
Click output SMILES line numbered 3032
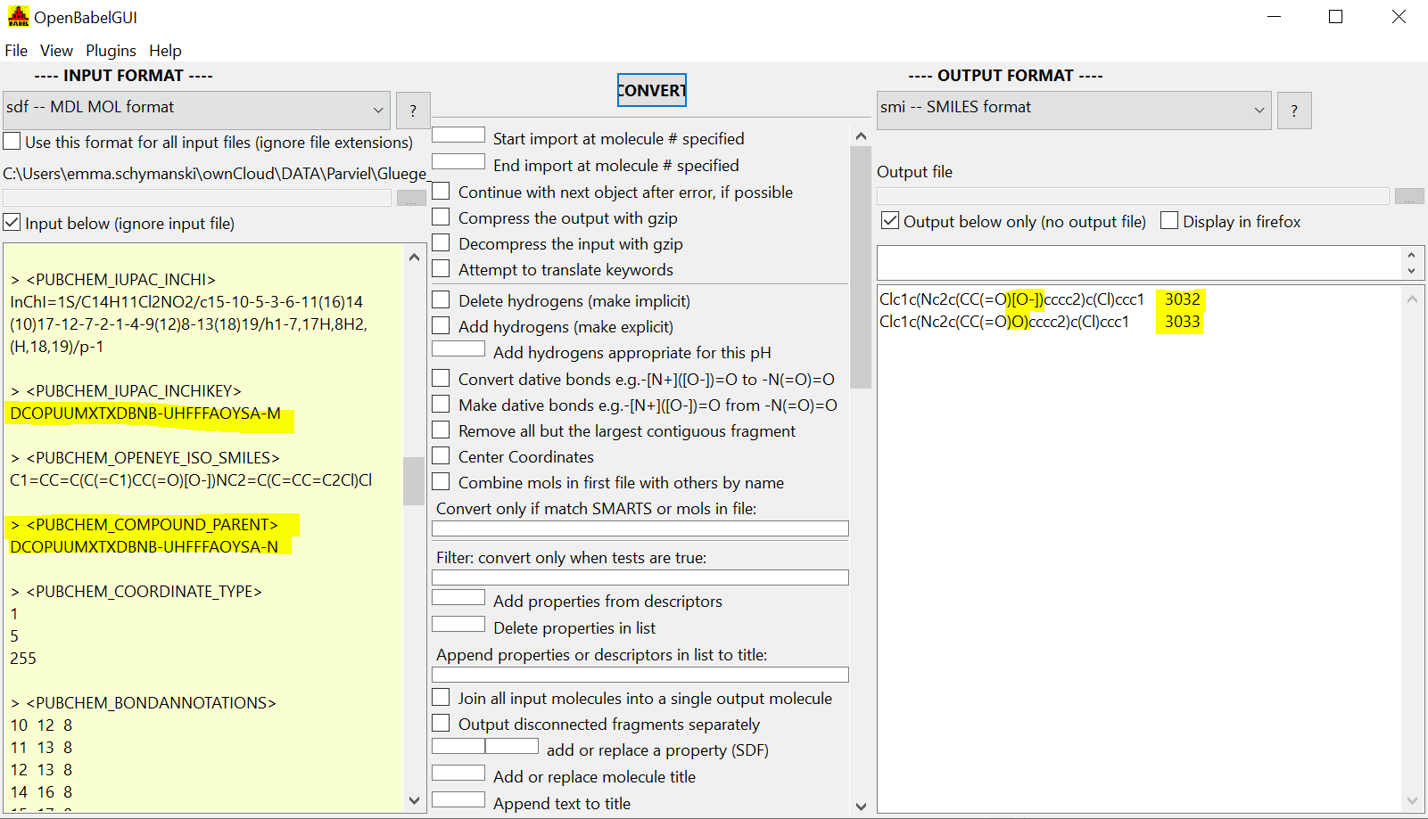pos(1040,299)
